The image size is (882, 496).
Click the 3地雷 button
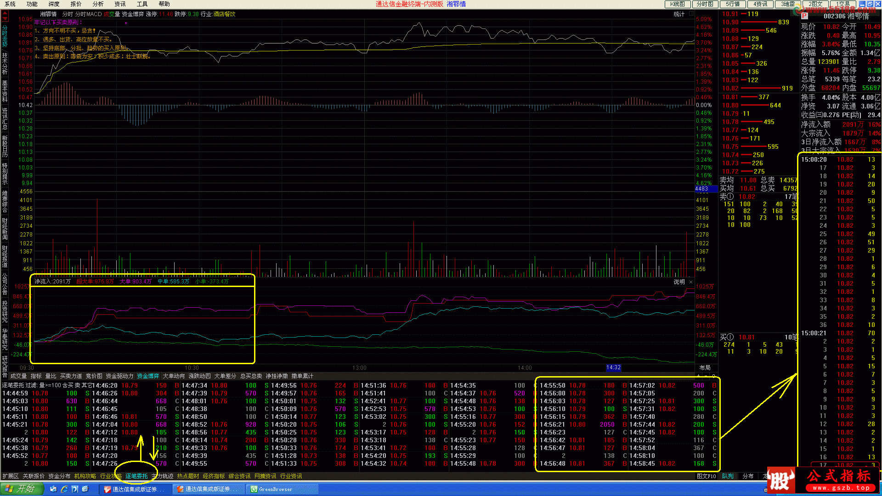(788, 4)
